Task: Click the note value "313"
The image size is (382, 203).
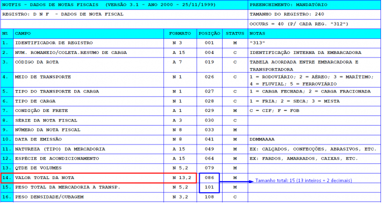Action: click(258, 43)
